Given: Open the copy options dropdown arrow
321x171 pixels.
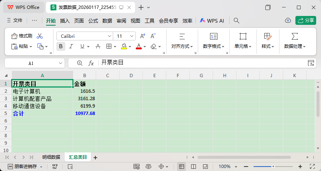Looking at the screenshot, I should pyautogui.click(x=46, y=47).
